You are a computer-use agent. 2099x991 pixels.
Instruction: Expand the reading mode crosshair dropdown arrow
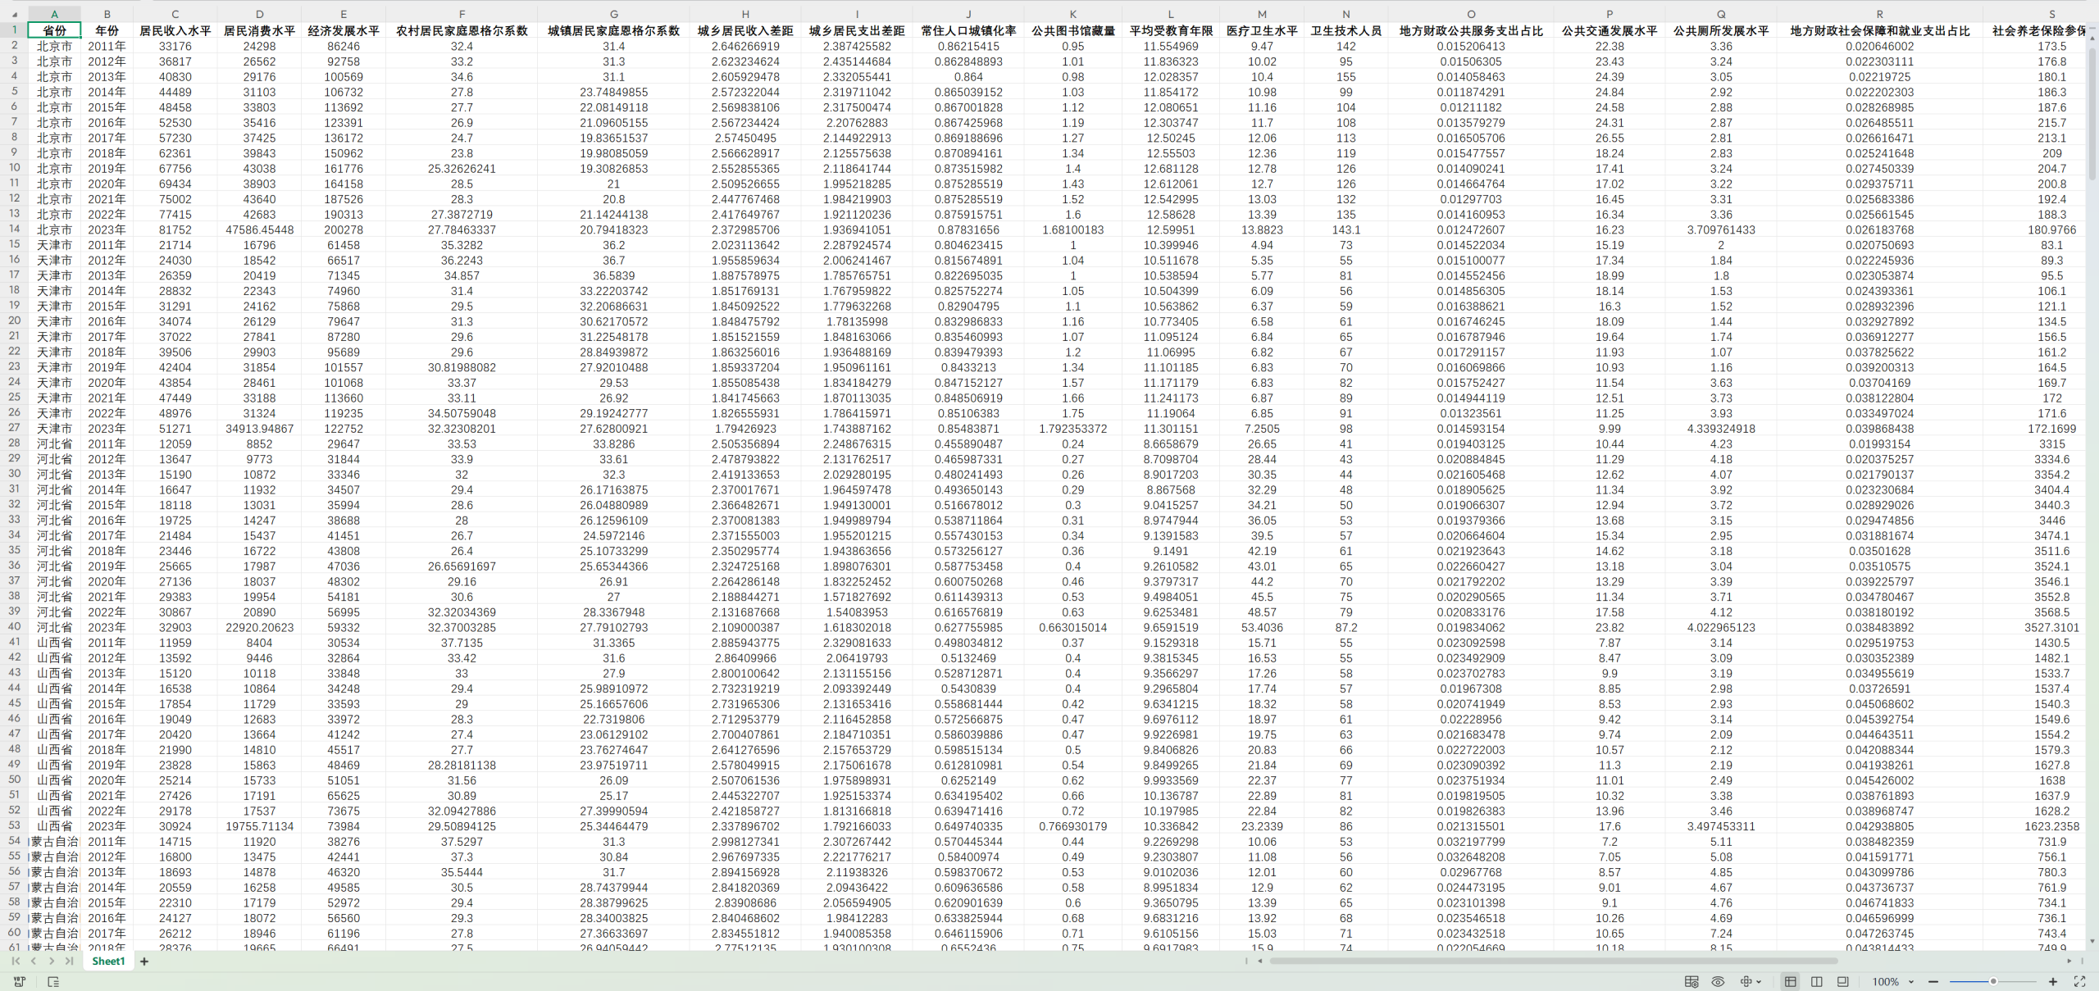1760,981
